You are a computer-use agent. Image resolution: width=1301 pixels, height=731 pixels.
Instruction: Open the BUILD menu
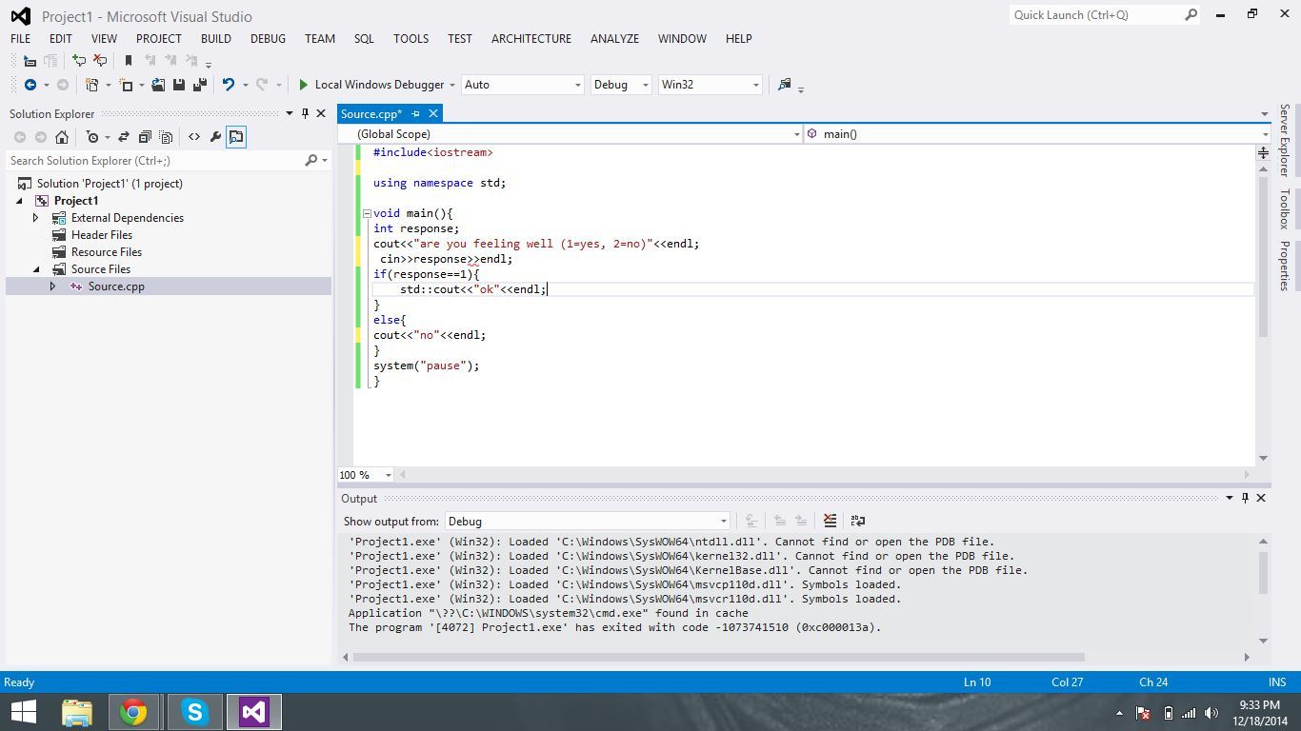click(215, 39)
